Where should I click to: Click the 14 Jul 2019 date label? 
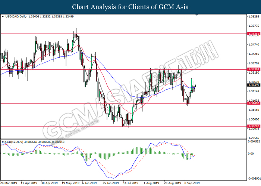[x=131, y=183]
